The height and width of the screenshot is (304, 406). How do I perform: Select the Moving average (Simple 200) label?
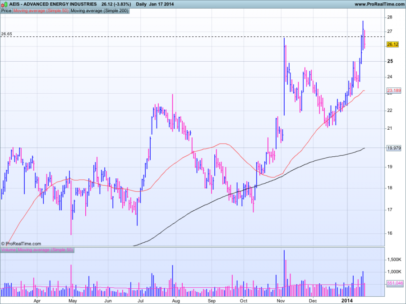tap(99, 11)
